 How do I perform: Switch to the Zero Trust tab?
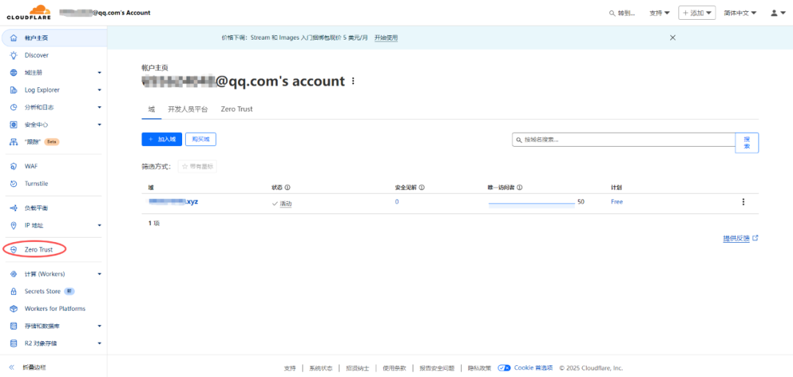coord(236,109)
